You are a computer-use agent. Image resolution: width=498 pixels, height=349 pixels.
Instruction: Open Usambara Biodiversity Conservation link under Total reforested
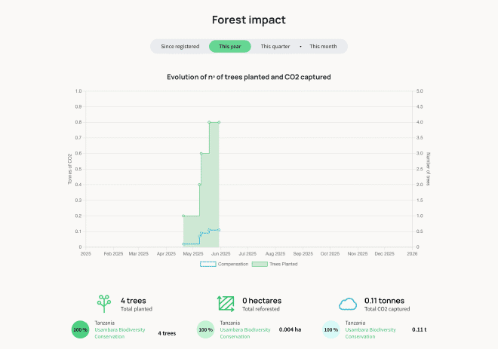click(244, 332)
